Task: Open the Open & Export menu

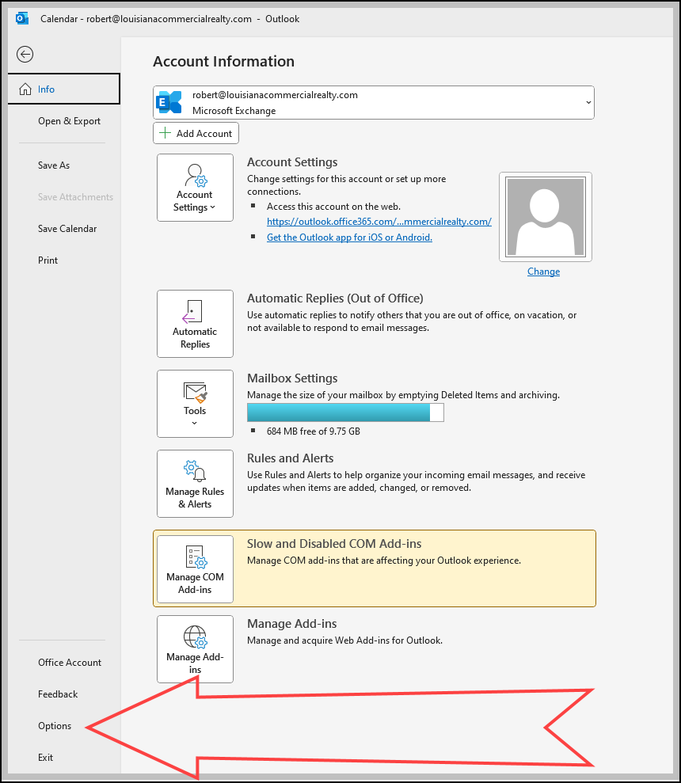Action: pos(69,121)
